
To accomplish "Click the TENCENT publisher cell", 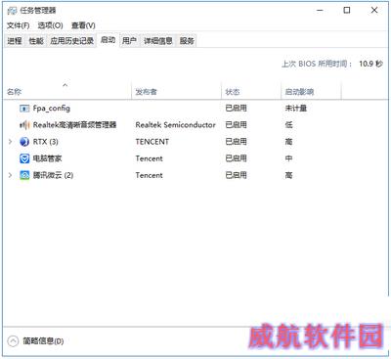I will pyautogui.click(x=152, y=142).
